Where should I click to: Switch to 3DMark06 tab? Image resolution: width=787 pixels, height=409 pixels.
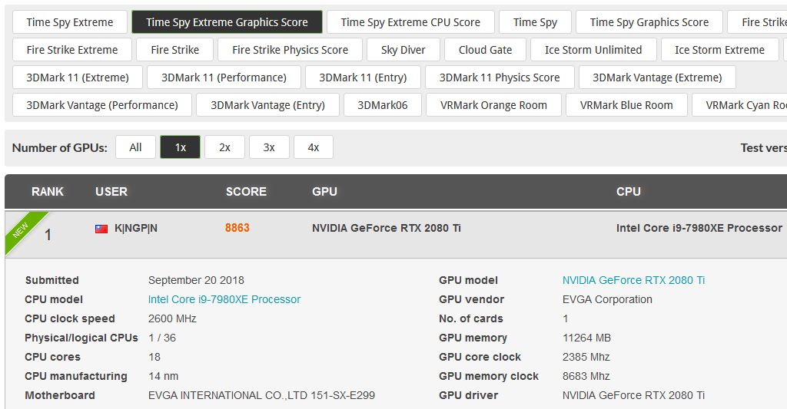pos(383,105)
